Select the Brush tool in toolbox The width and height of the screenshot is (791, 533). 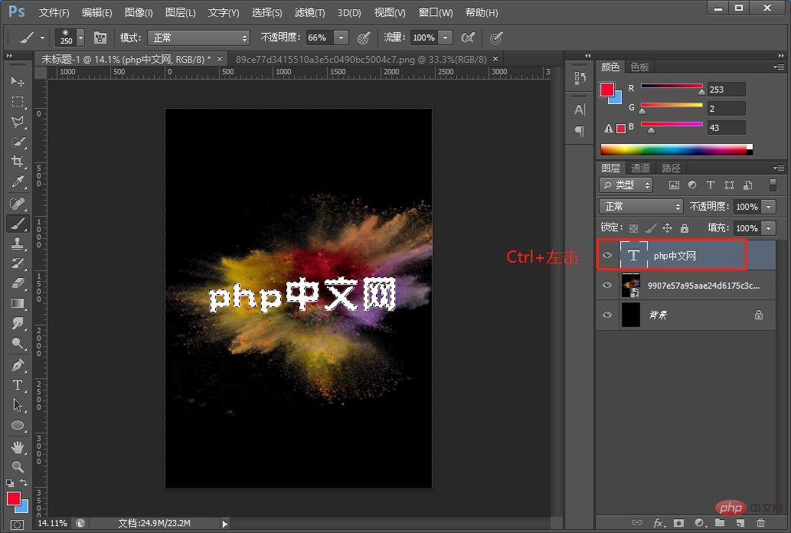tap(18, 223)
